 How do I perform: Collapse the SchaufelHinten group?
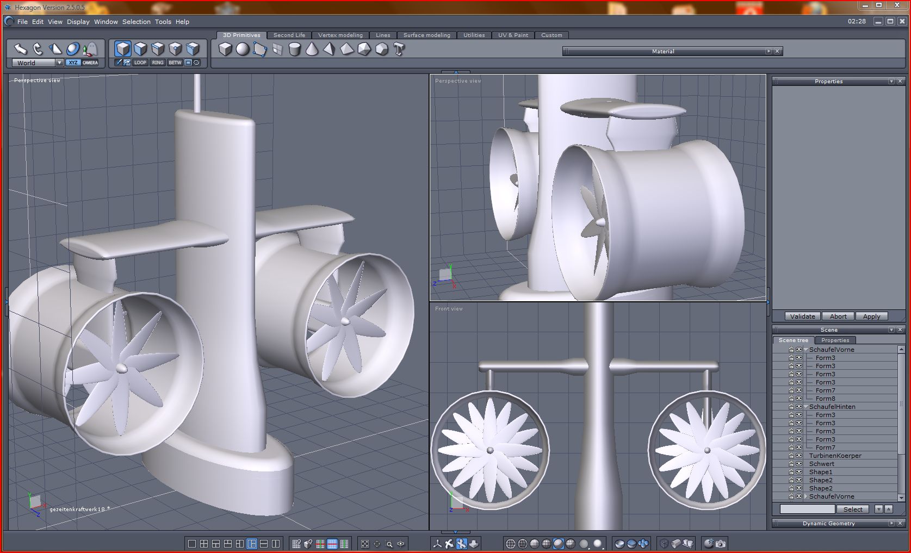click(x=806, y=407)
